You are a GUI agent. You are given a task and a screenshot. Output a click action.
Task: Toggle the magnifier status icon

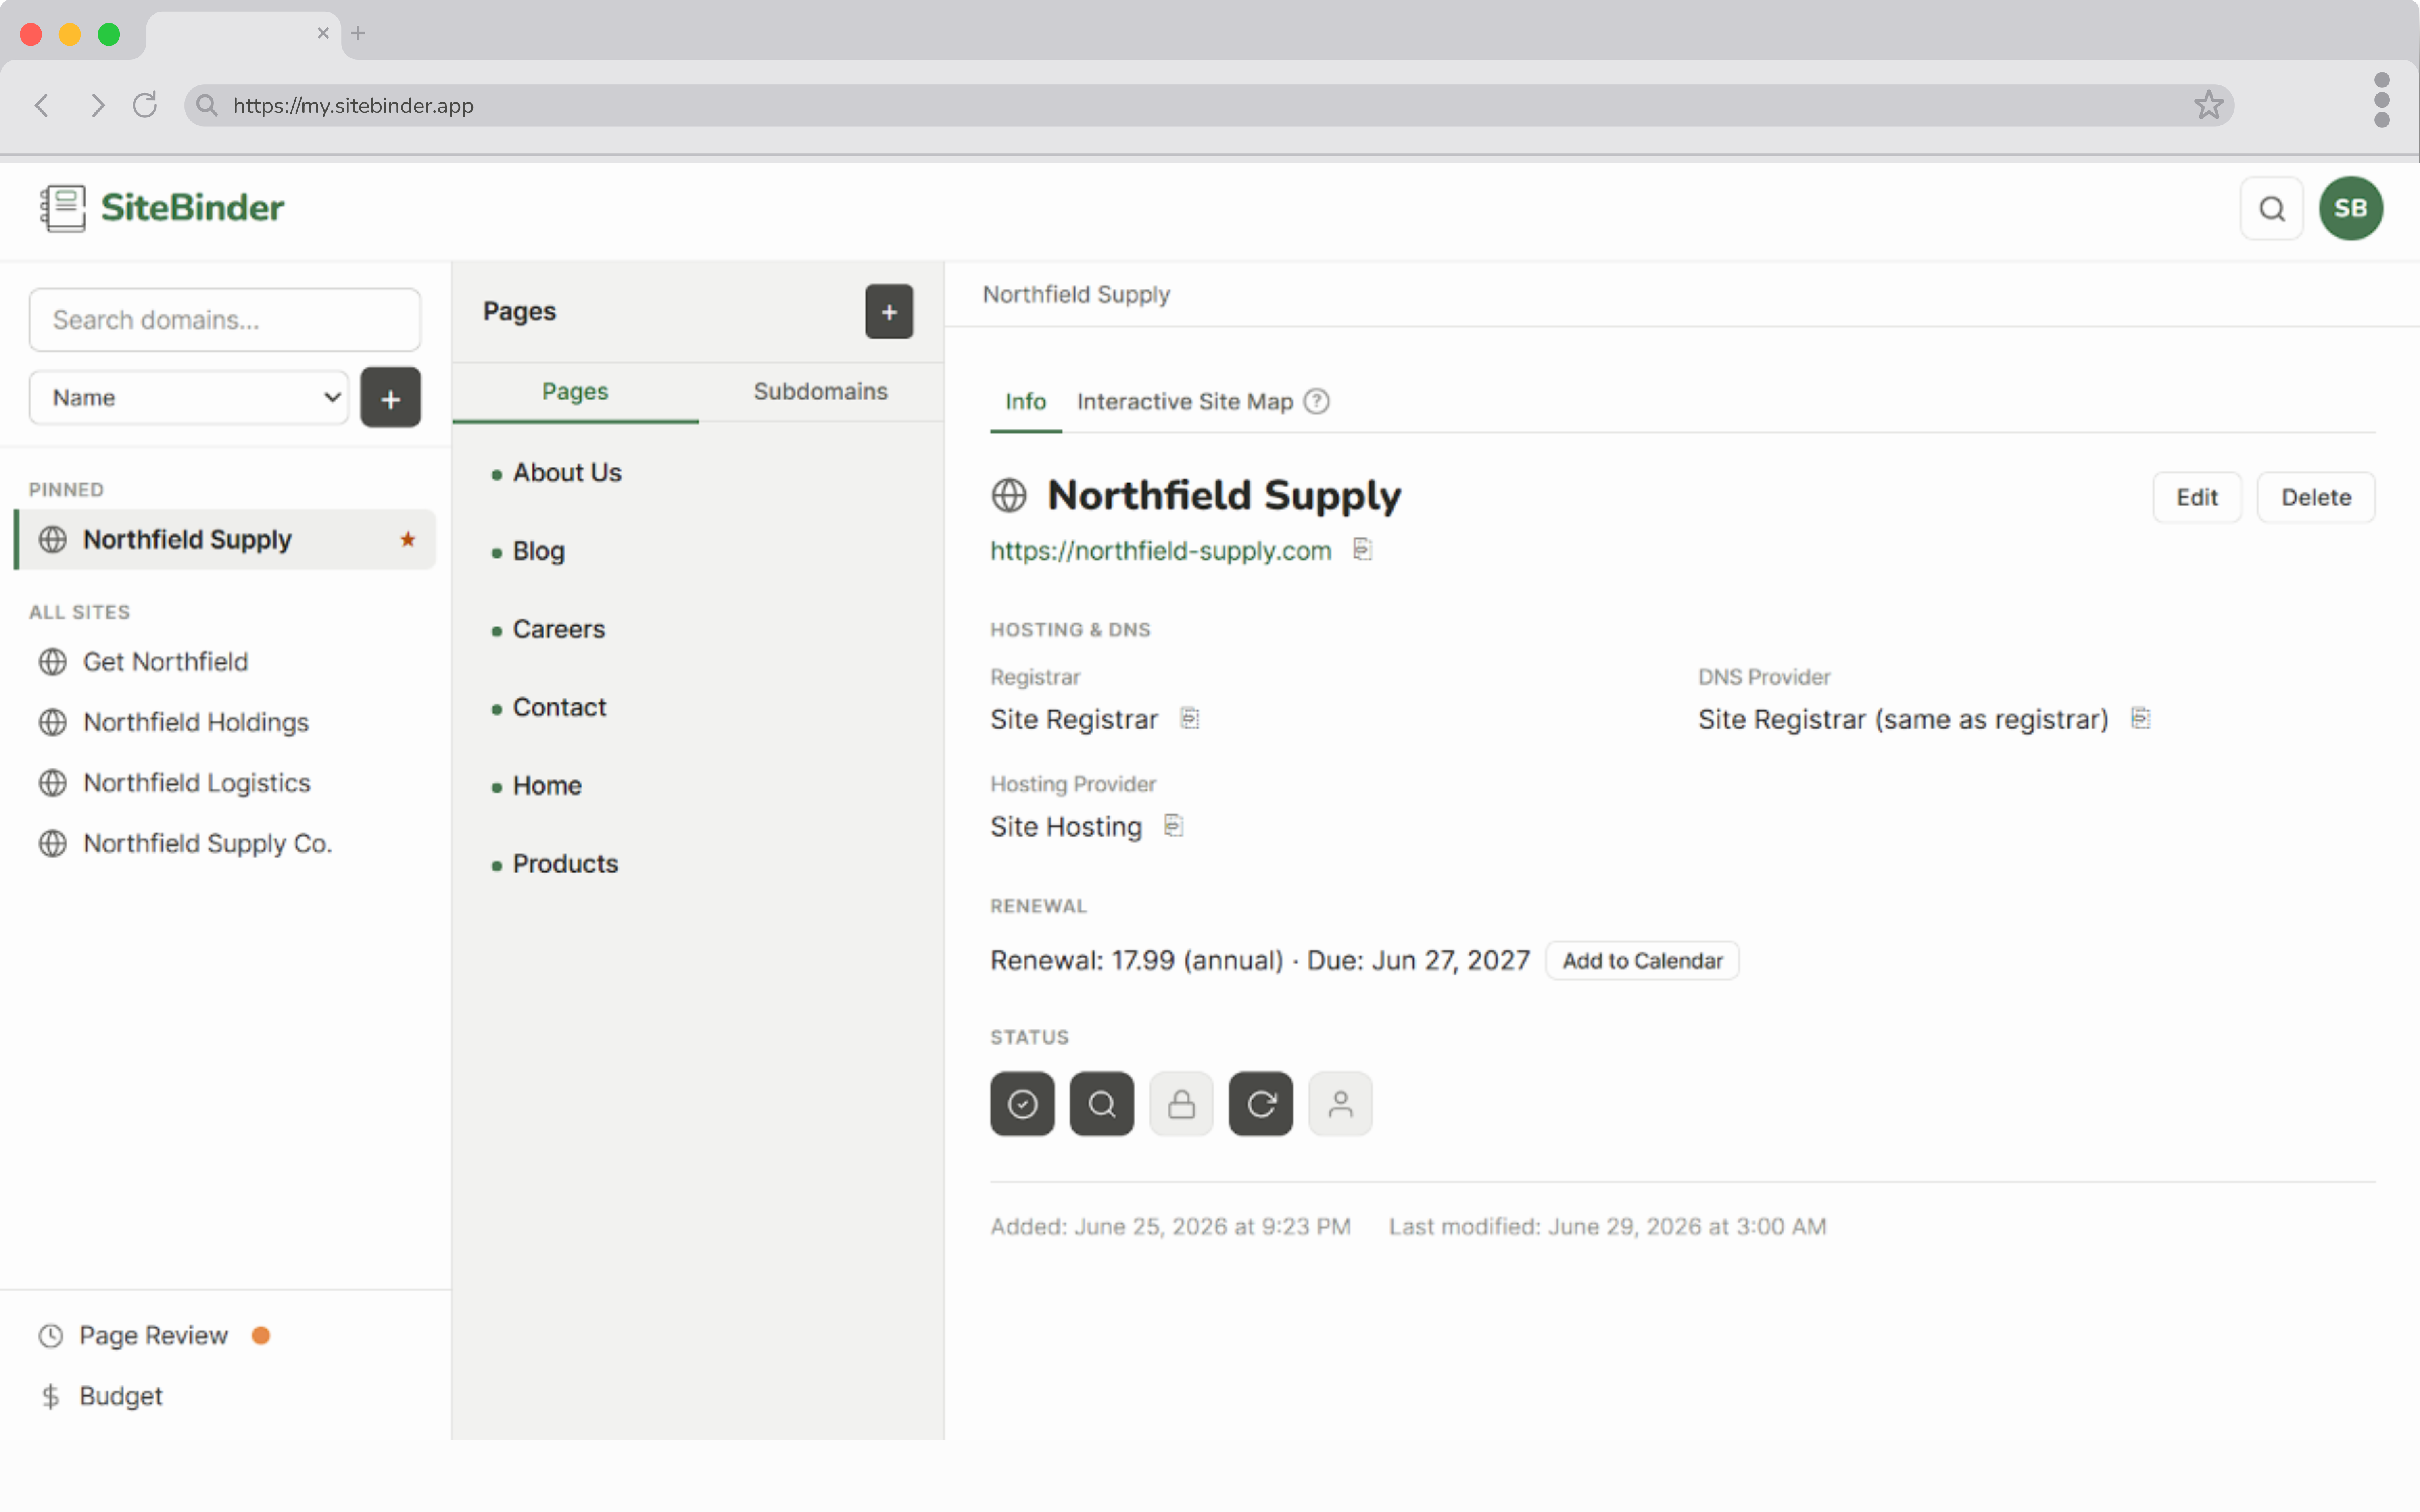click(x=1102, y=1104)
